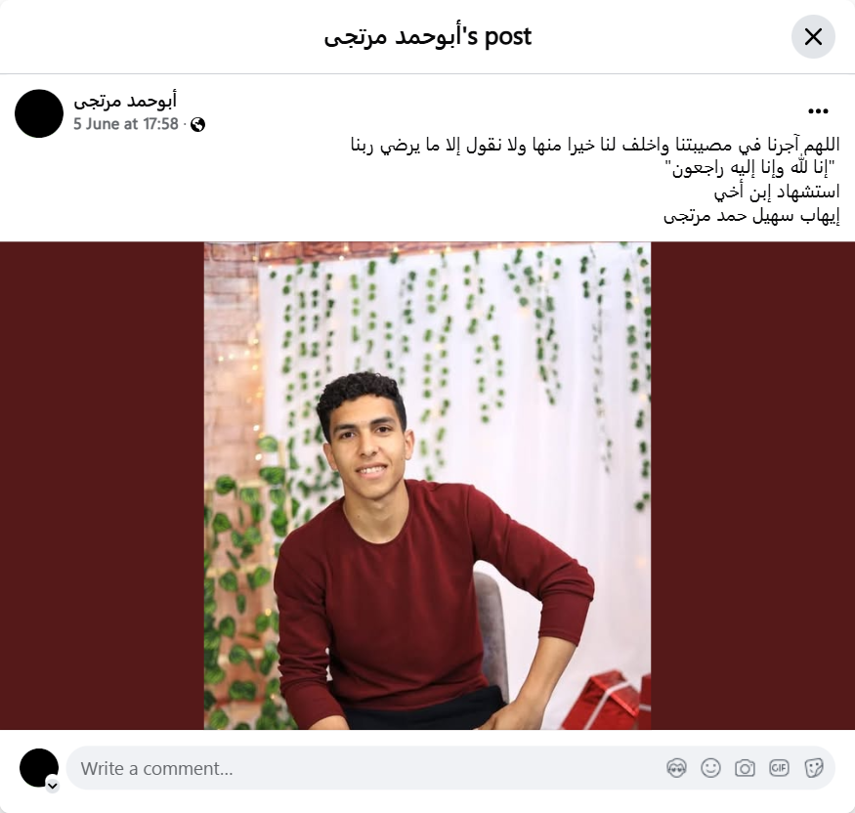Screen dimensions: 855x813
Task: Close the post dialog
Action: pyautogui.click(x=813, y=36)
